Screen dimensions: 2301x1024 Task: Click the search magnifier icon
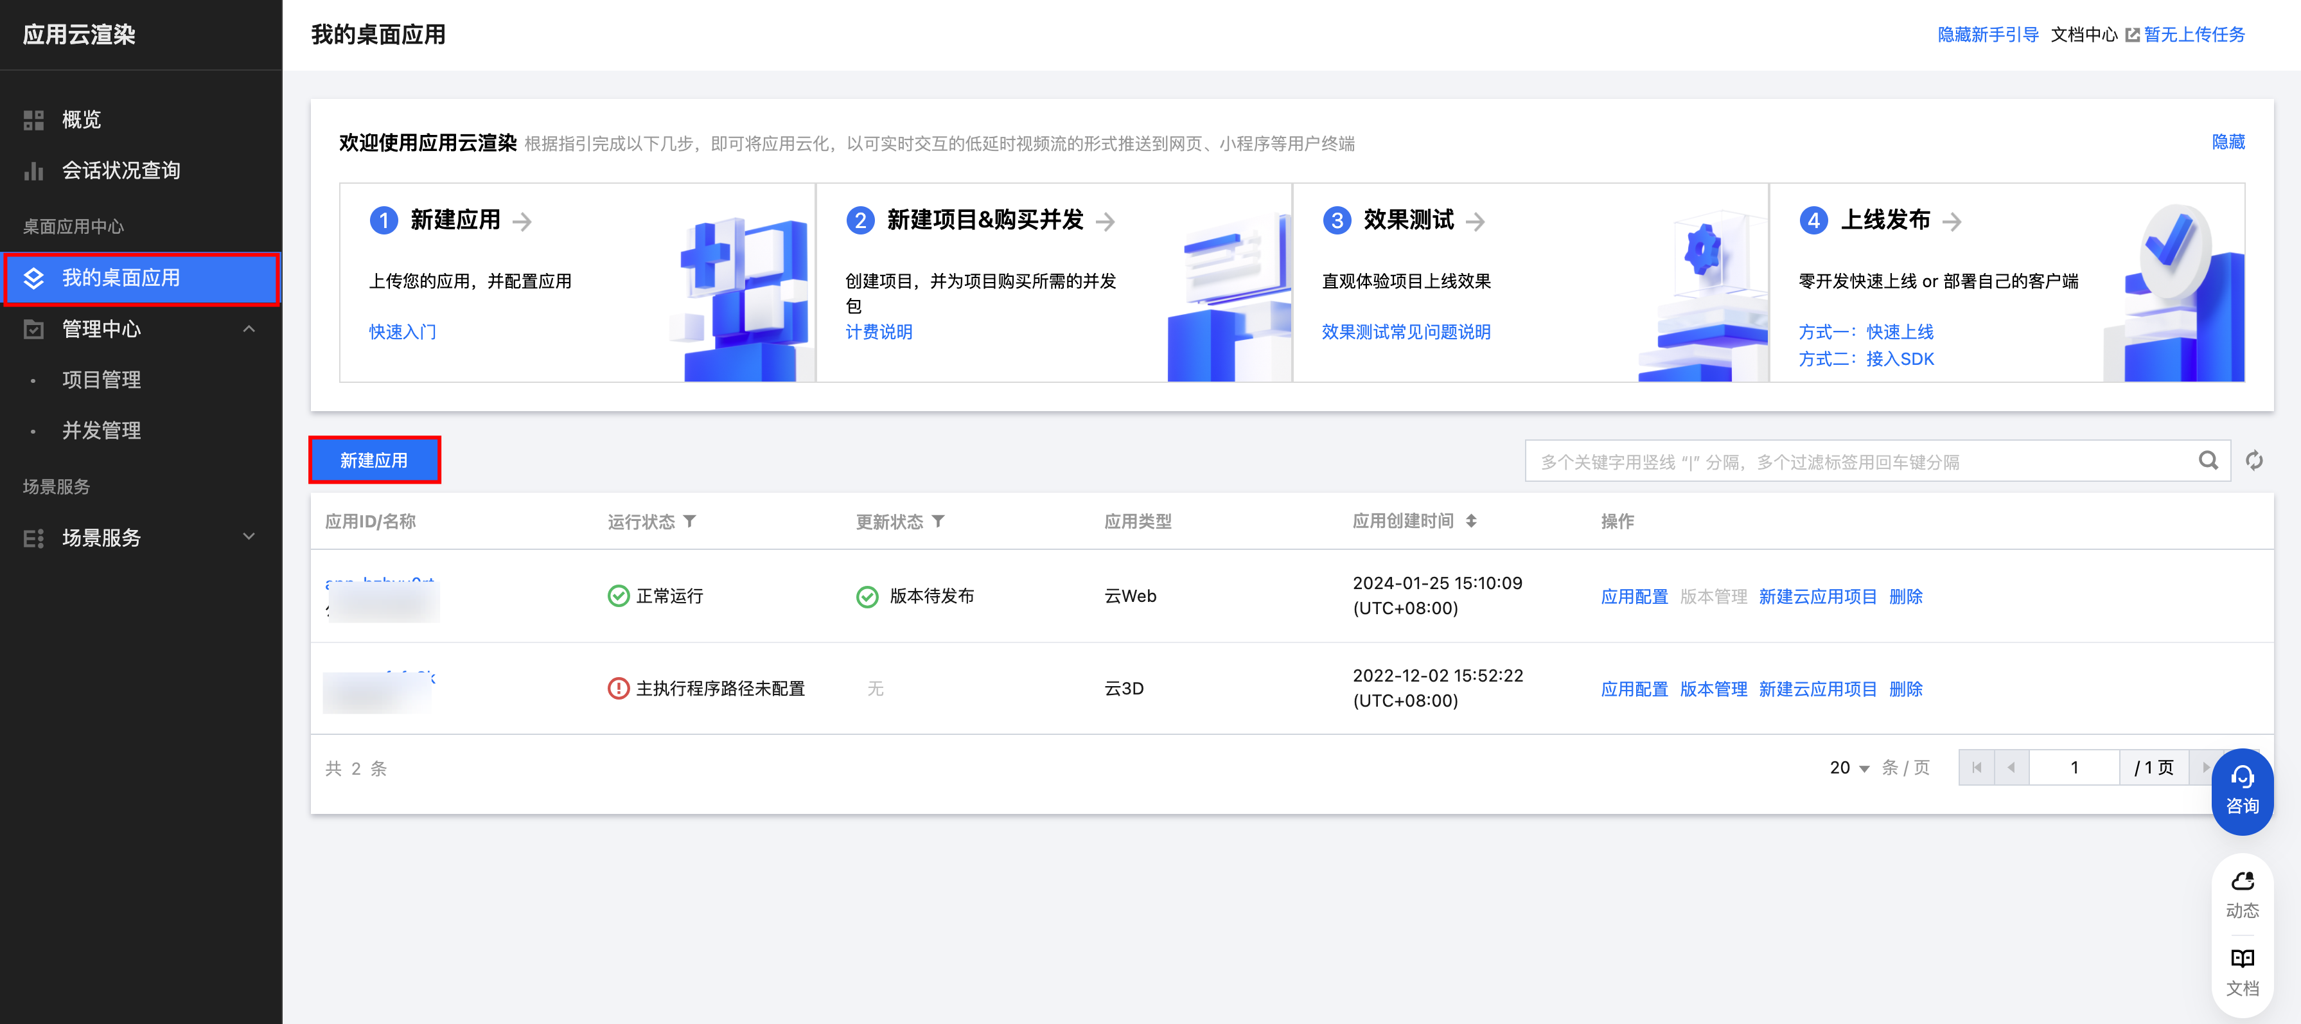click(x=2207, y=461)
